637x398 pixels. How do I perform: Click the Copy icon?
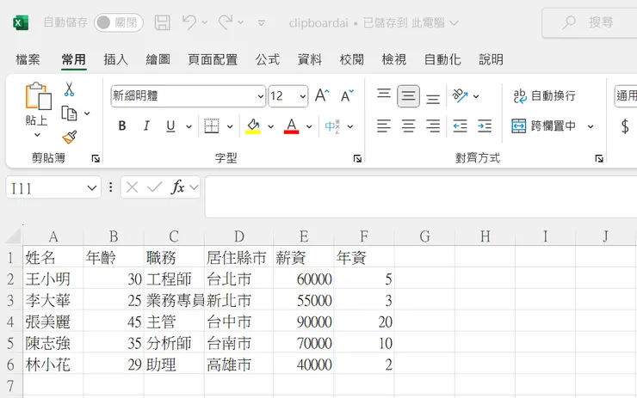69,113
